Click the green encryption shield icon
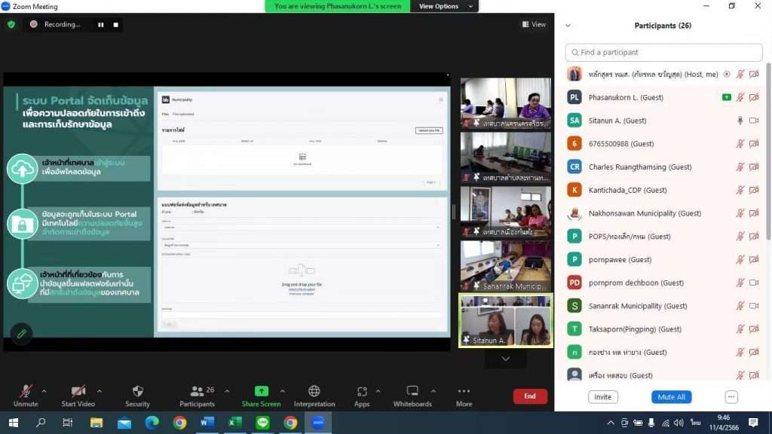Image resolution: width=772 pixels, height=434 pixels. [x=11, y=24]
